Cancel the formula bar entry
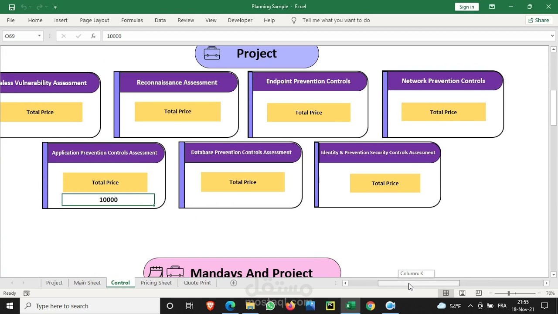This screenshot has height=314, width=558. pos(64,36)
